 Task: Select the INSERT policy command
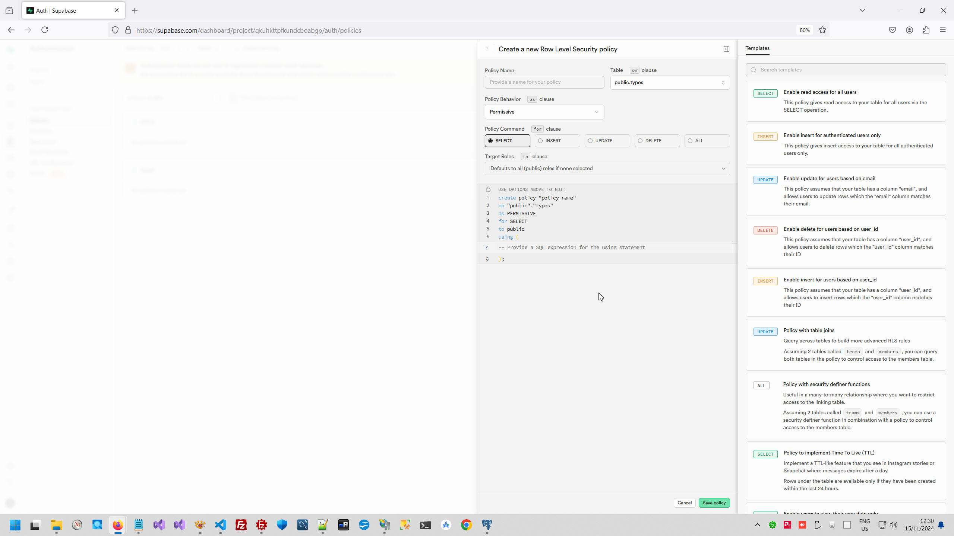[557, 141]
